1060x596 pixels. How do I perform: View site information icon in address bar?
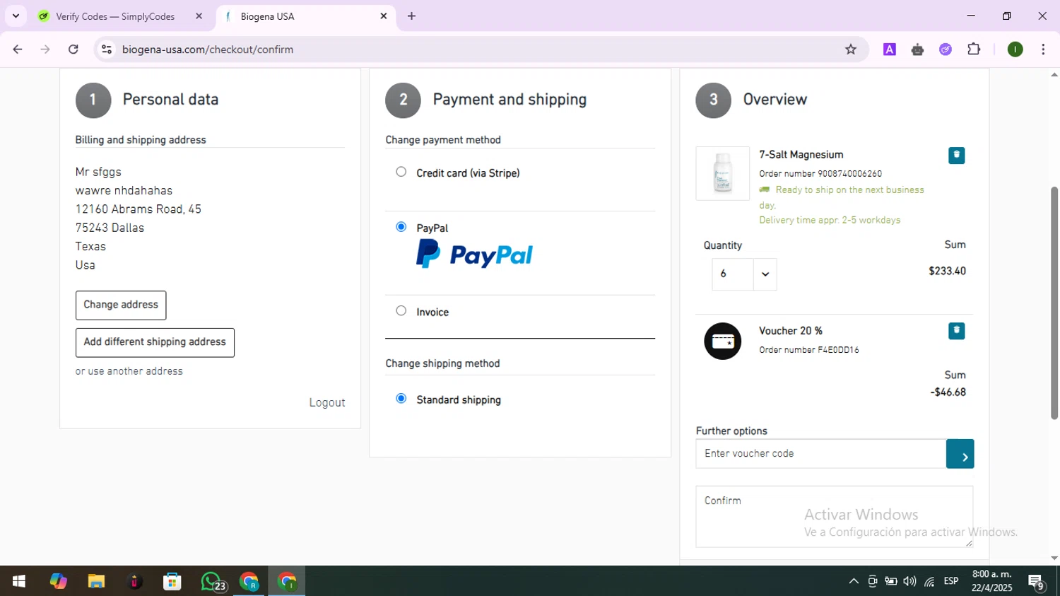click(107, 49)
